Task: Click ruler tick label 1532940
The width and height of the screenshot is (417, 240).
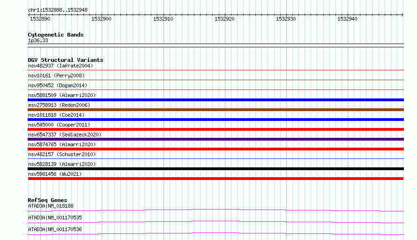Action: (x=347, y=19)
